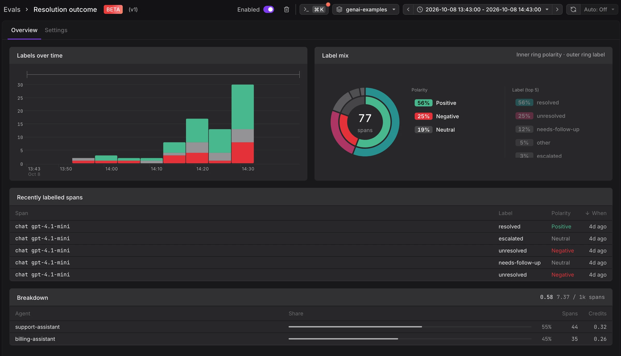621x356 pixels.
Task: Go to the next time range arrow
Action: (x=557, y=10)
